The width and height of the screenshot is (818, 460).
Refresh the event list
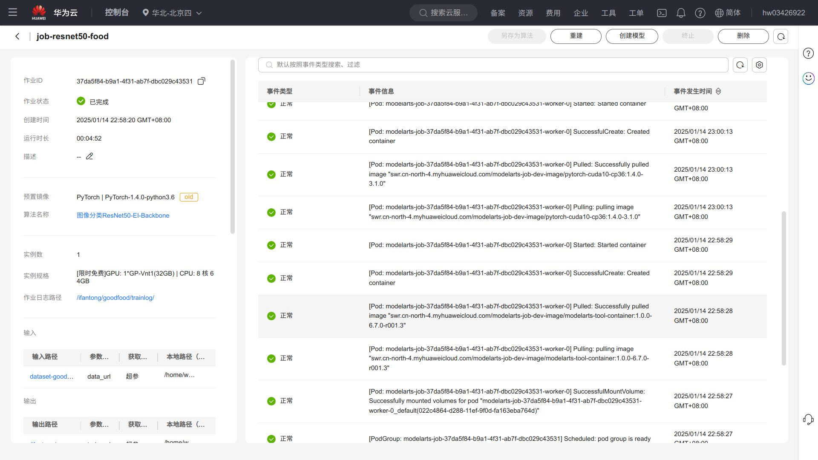click(x=740, y=65)
